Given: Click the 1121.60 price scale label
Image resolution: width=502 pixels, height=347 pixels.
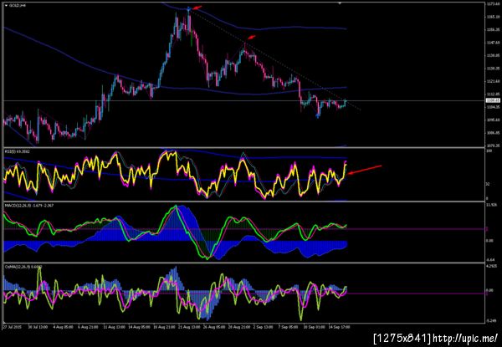Looking at the screenshot, I should 492,81.
